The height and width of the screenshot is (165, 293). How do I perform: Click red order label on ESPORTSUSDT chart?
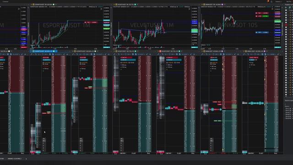91,22
